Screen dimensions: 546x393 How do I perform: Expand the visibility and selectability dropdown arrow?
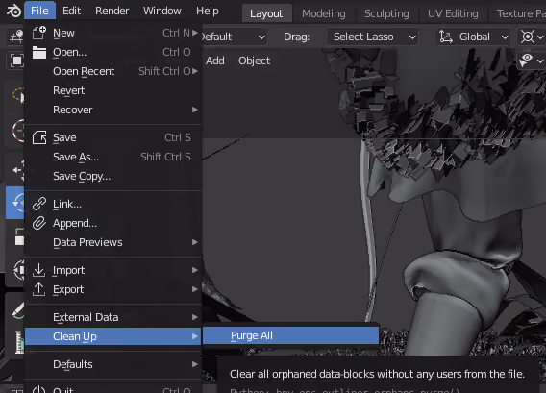[540, 61]
